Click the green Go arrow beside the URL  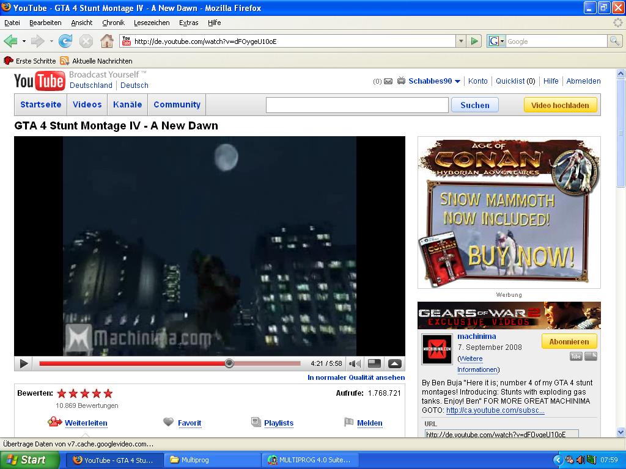coord(474,41)
